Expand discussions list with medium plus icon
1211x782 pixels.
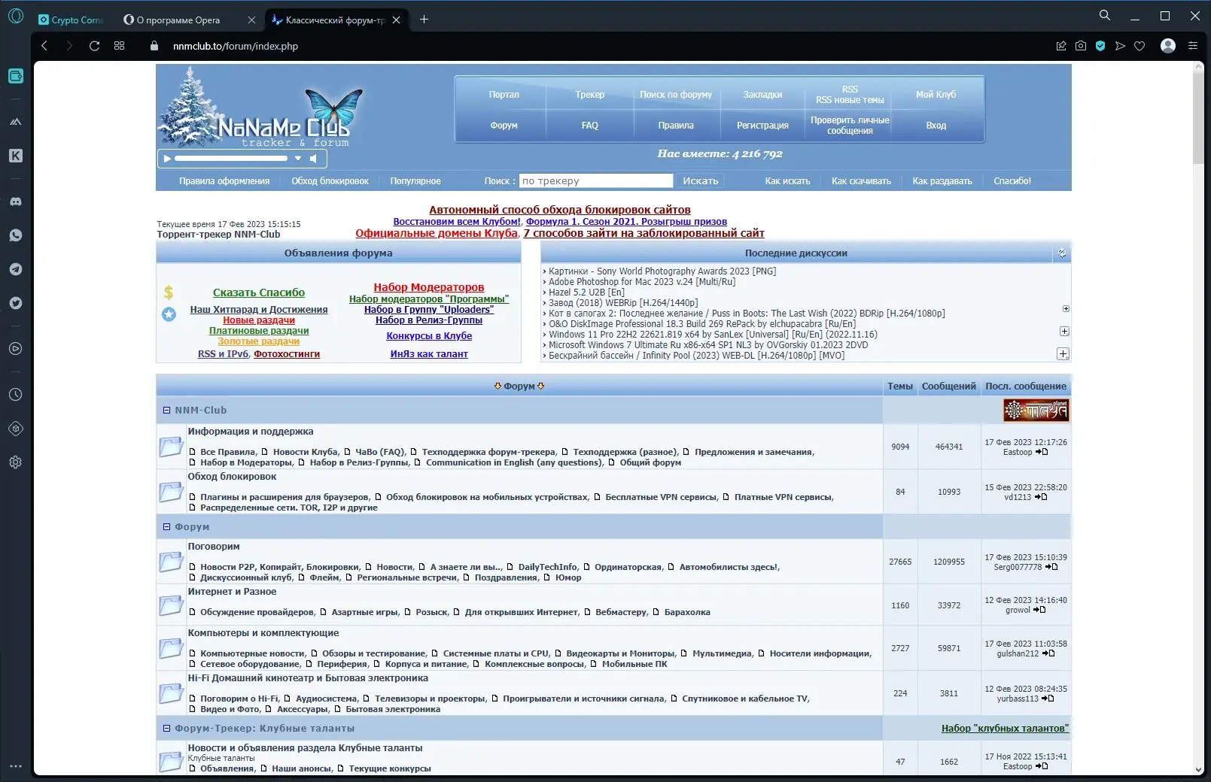pyautogui.click(x=1064, y=332)
